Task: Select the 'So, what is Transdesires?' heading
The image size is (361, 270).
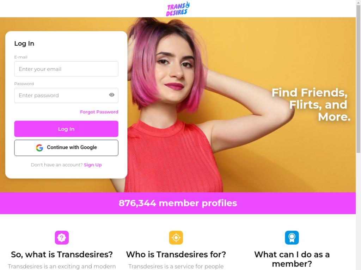Action: pos(62,255)
